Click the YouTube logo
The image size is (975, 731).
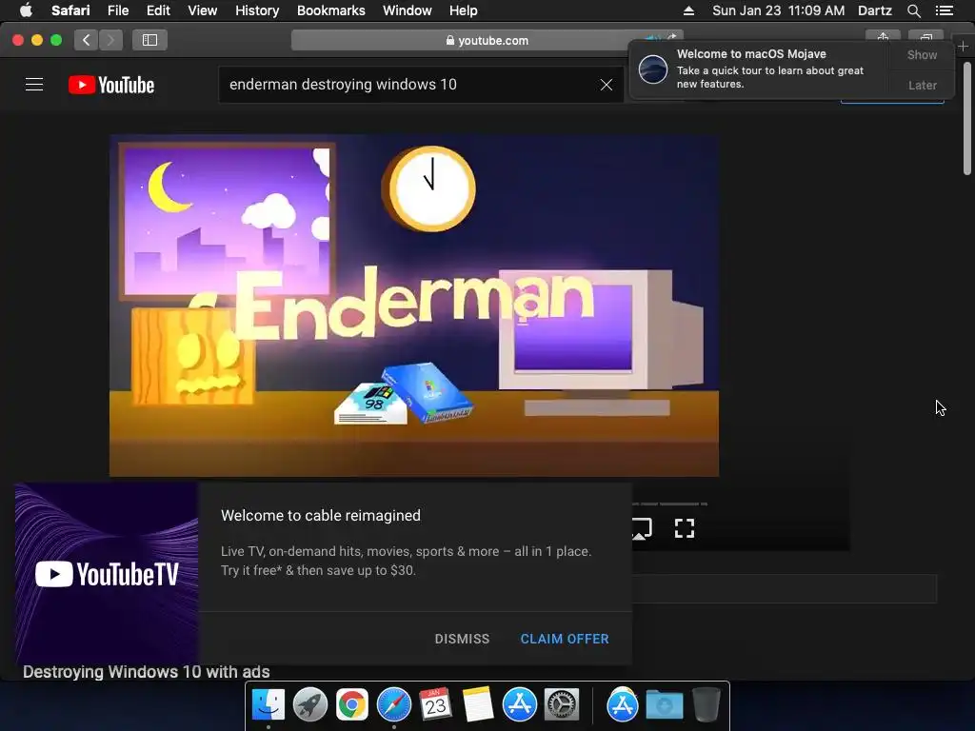pyautogui.click(x=111, y=85)
